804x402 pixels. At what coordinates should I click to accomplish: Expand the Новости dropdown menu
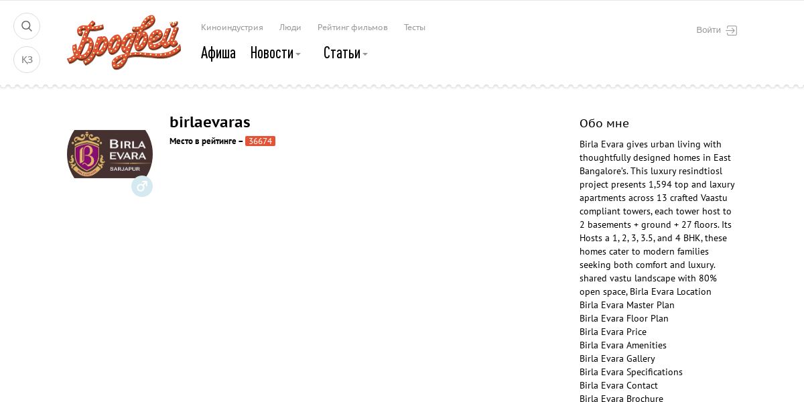coord(275,53)
